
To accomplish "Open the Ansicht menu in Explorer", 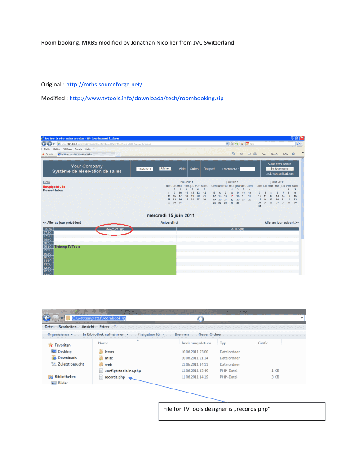I will [88, 327].
